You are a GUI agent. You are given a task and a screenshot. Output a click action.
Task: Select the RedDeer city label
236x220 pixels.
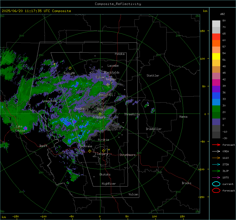click(x=111, y=79)
